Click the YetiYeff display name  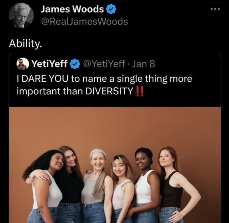50,64
